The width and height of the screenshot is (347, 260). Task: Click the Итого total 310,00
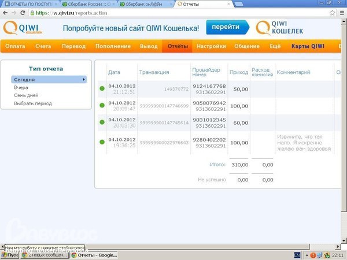pos(239,165)
